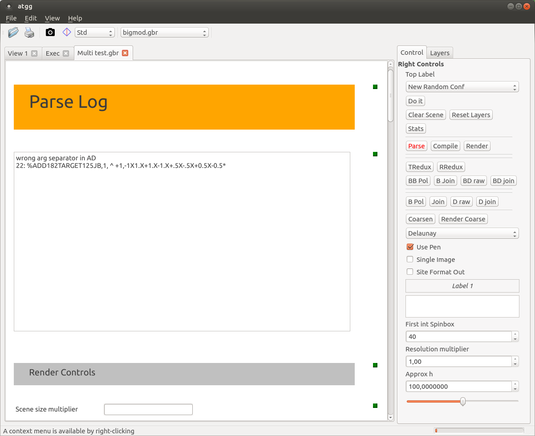The image size is (535, 436).
Task: Open the New Random Conf dropdown
Action: (x=462, y=87)
